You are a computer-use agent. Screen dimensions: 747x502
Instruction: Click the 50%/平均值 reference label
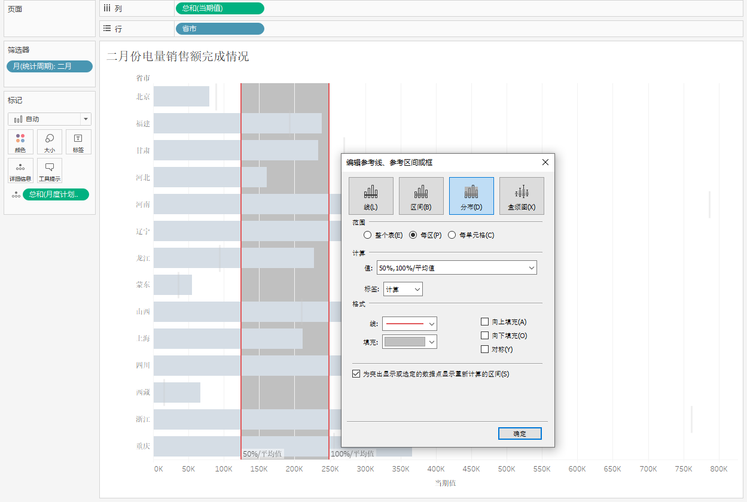[x=263, y=454]
